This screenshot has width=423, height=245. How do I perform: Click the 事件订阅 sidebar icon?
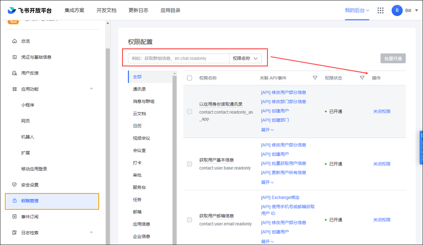pyautogui.click(x=15, y=217)
